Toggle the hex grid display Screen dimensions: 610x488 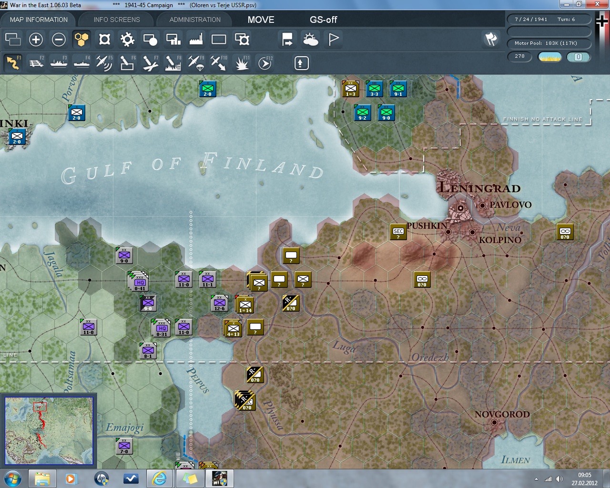[81, 40]
